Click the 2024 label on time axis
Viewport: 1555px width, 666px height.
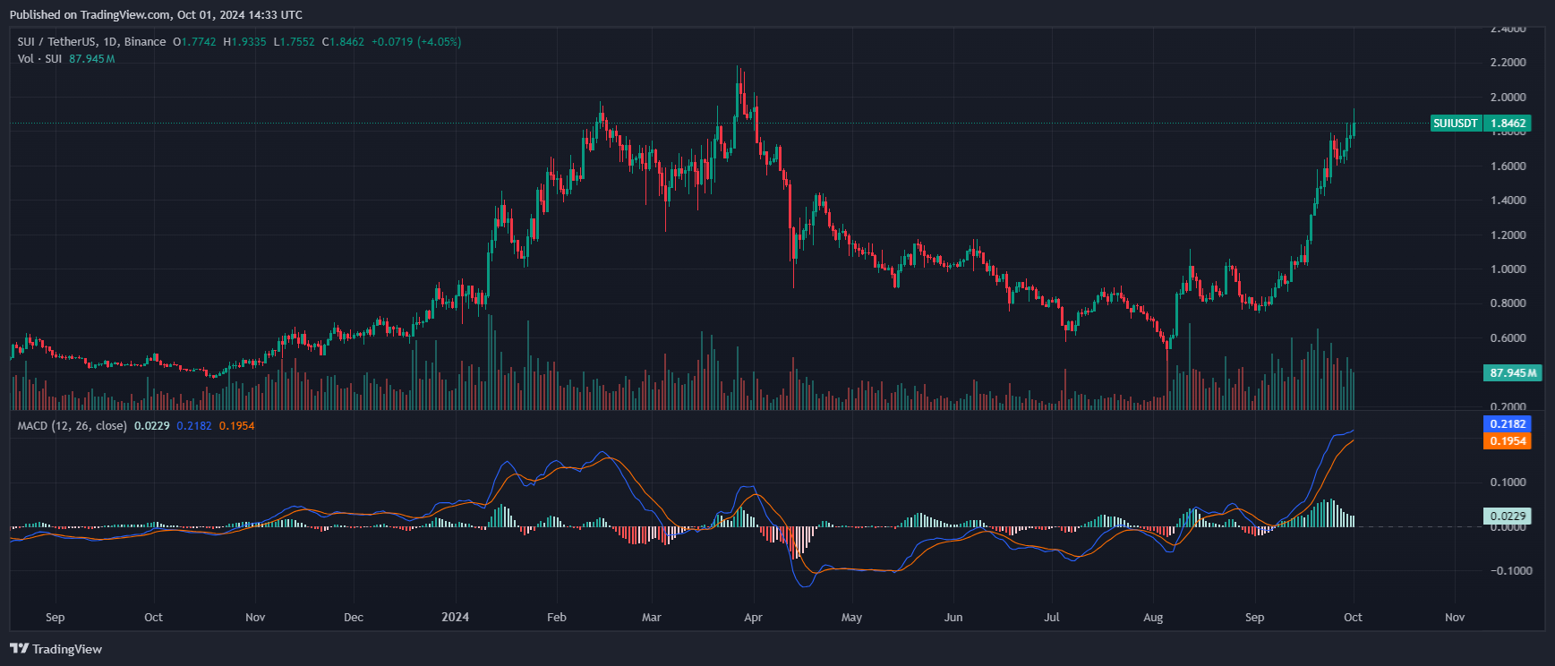pos(456,617)
